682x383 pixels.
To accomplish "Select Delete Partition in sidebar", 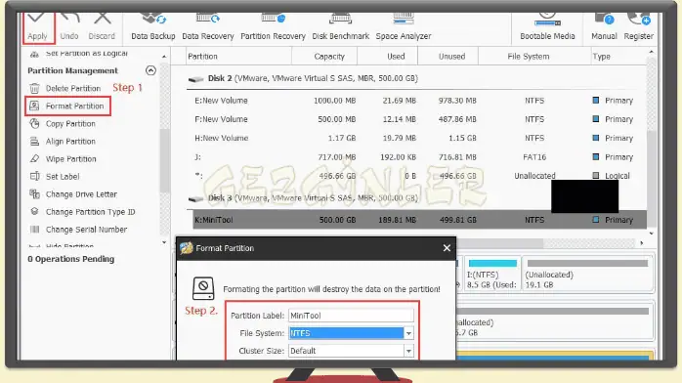I will pyautogui.click(x=65, y=88).
